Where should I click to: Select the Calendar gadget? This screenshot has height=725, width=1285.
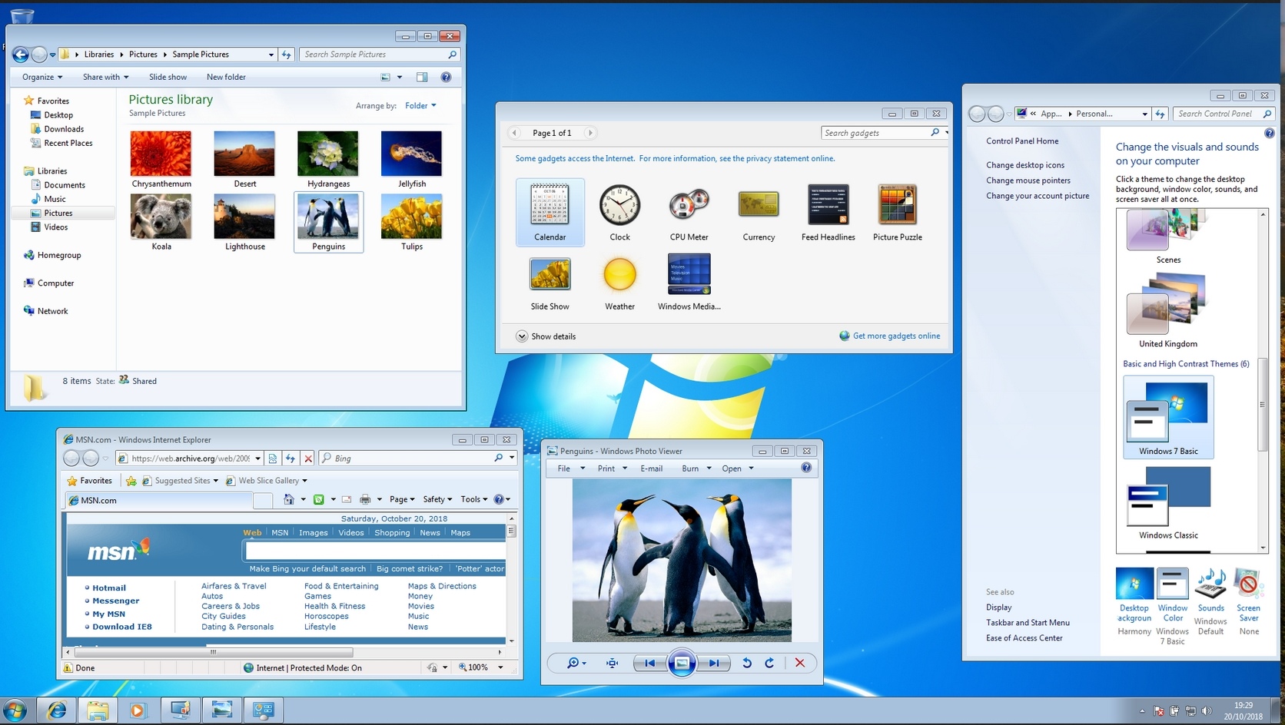click(550, 213)
